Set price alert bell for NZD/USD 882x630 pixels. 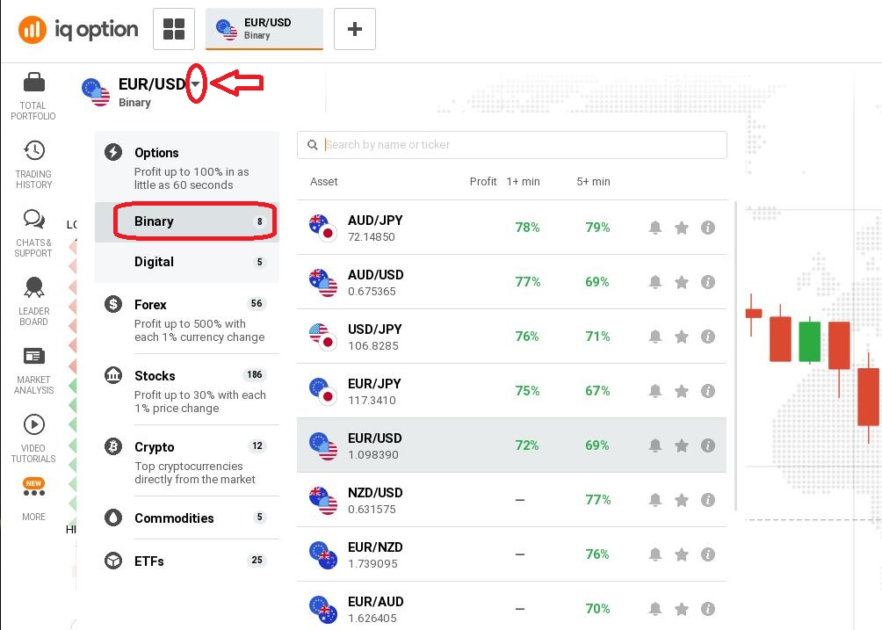[655, 500]
